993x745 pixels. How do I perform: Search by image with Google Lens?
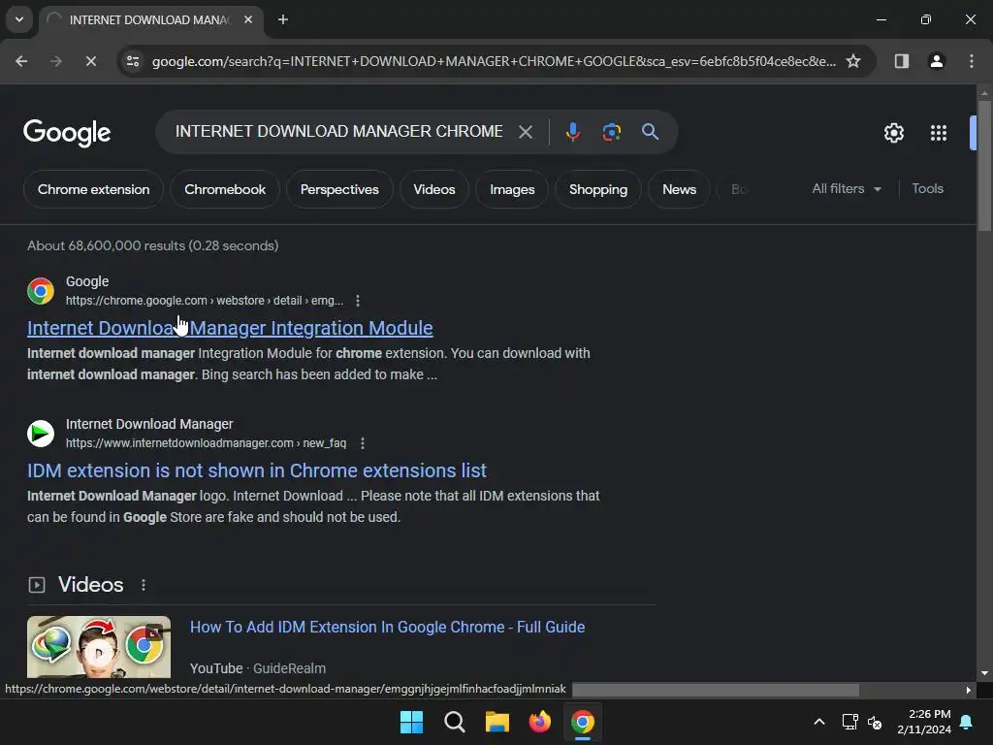611,132
